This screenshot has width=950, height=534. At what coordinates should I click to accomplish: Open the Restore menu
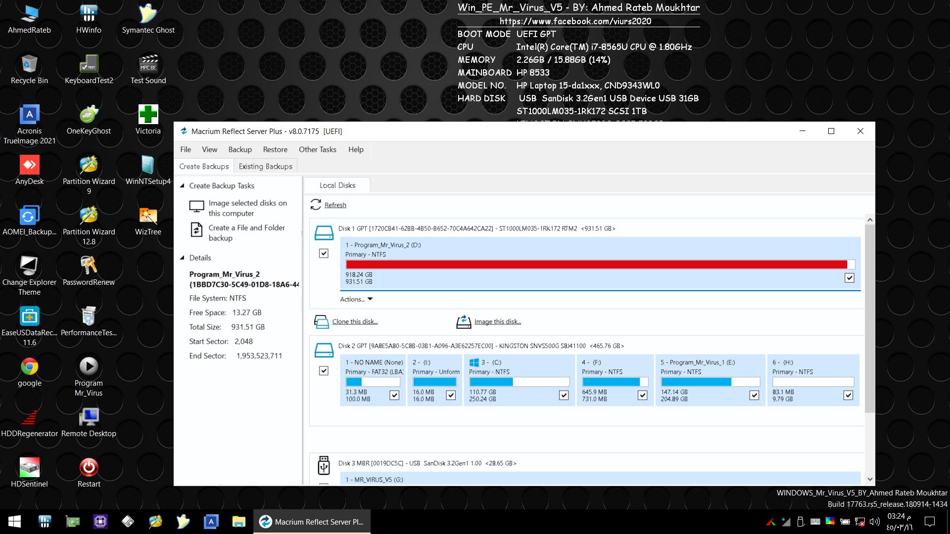(x=275, y=149)
